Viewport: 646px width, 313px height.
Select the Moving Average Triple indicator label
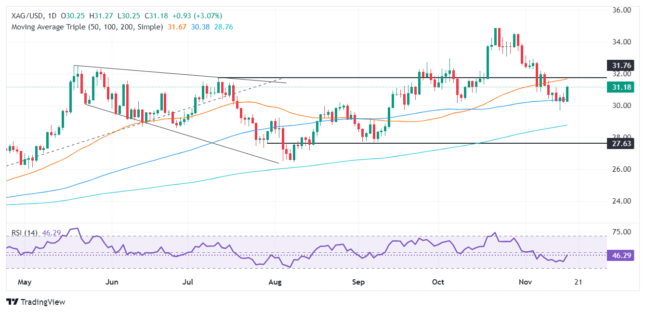[87, 27]
